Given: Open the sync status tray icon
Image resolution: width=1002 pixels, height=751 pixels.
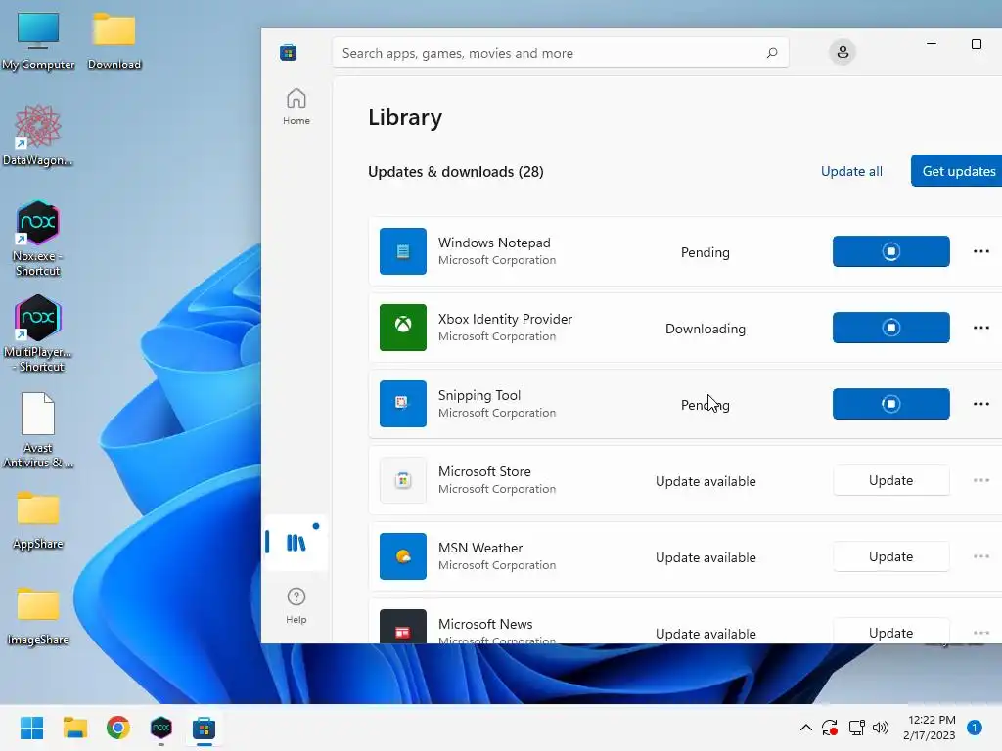Looking at the screenshot, I should (x=830, y=728).
